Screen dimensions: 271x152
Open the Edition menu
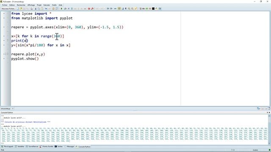point(12,5)
